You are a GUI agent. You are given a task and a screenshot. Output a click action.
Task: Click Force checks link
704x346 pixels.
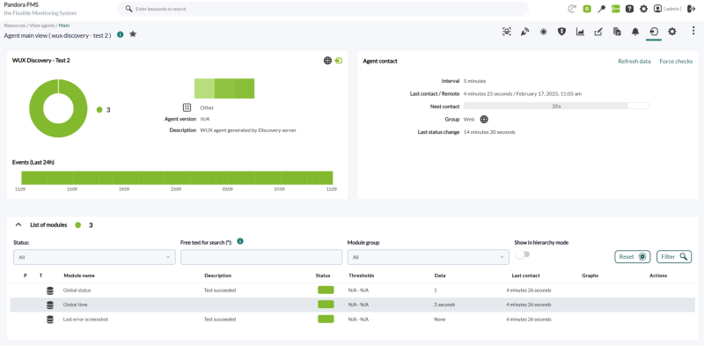pos(676,61)
